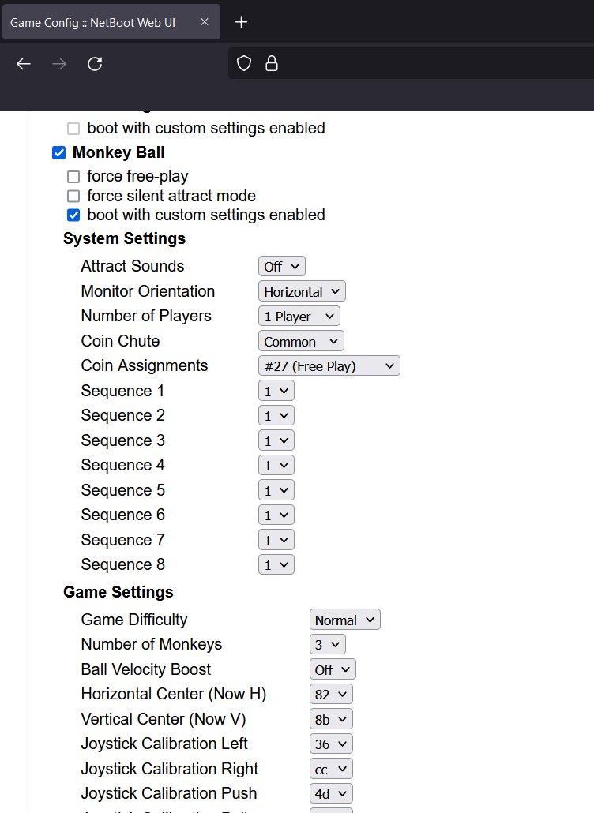Open a new browser tab
This screenshot has height=813, width=594.
[241, 22]
